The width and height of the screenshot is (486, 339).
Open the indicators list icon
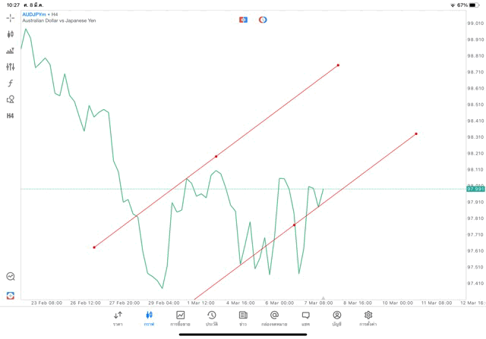[x=11, y=51]
